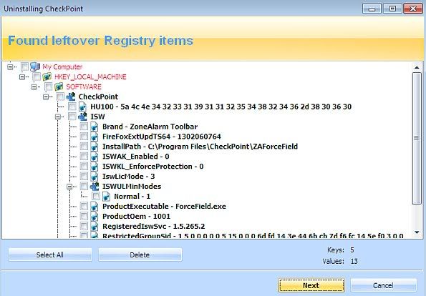Tick the ProductExecutable checkbox
The height and width of the screenshot is (296, 426).
pos(84,207)
